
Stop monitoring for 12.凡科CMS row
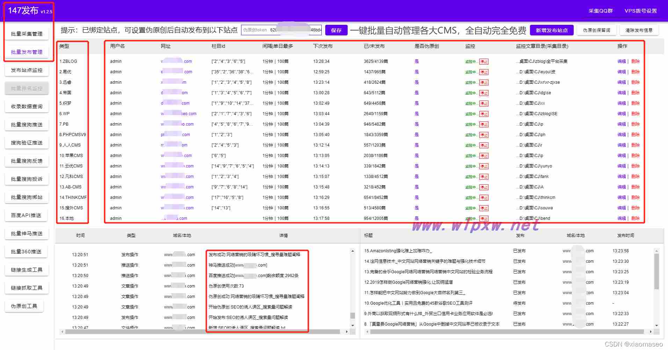coord(484,177)
